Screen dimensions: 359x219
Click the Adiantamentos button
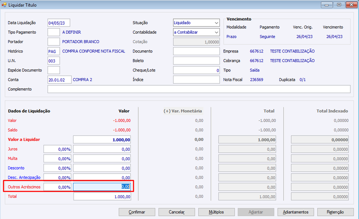click(x=296, y=212)
